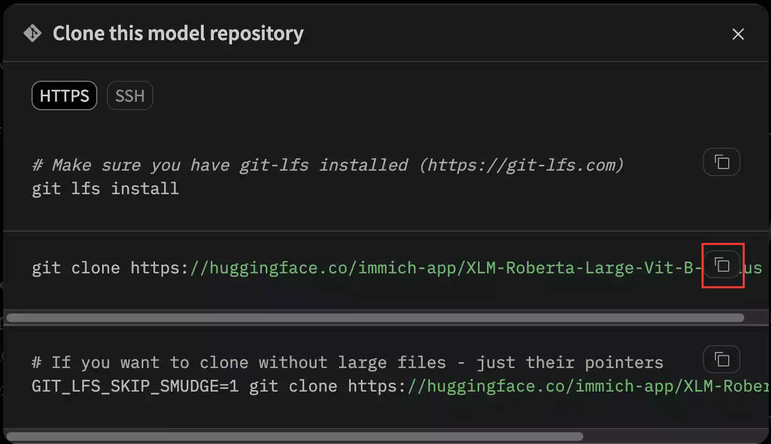The height and width of the screenshot is (444, 771).
Task: Close the clone repository dialog
Action: tap(738, 34)
